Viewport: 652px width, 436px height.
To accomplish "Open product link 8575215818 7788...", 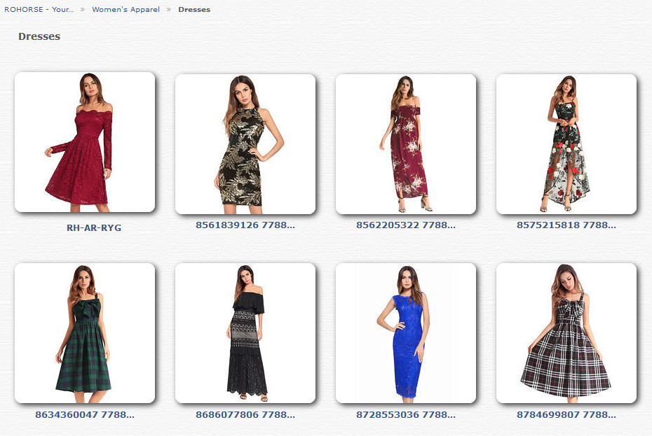I will point(566,225).
